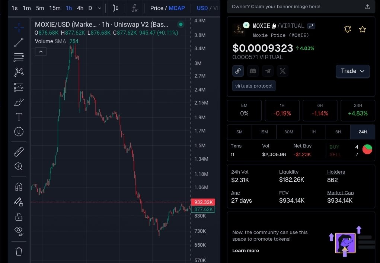This screenshot has width=380, height=263.
Task: Select the XABCD pattern tool
Action: pyautogui.click(x=19, y=72)
